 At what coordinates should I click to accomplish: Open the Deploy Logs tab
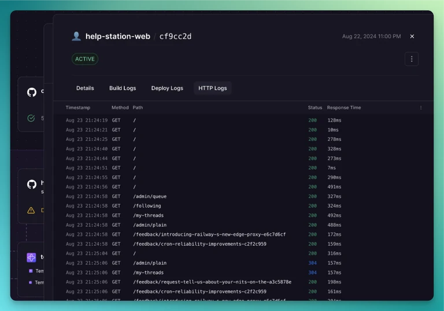click(167, 88)
